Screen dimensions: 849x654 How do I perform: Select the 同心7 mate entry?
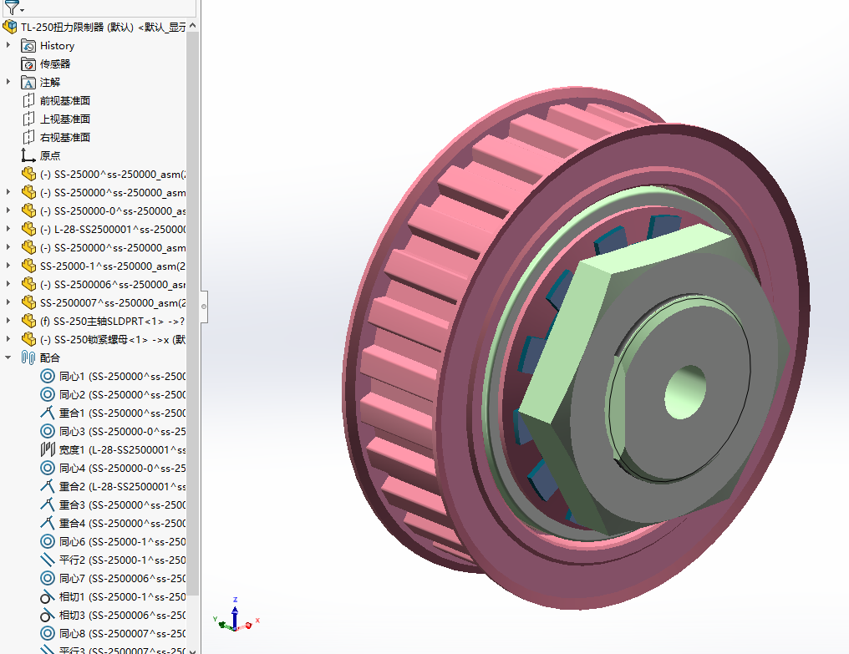(113, 579)
